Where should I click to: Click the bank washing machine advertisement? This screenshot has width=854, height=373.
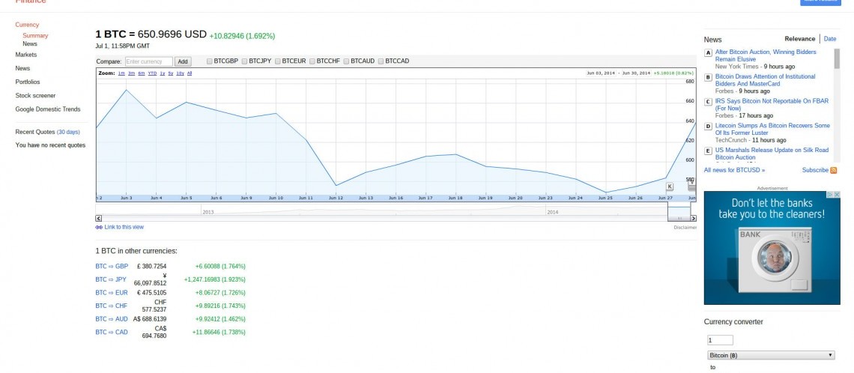pyautogui.click(x=772, y=248)
